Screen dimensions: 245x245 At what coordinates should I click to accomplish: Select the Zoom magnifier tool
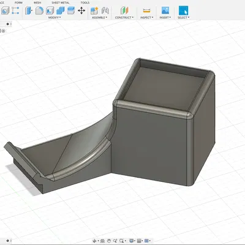coord(115,241)
